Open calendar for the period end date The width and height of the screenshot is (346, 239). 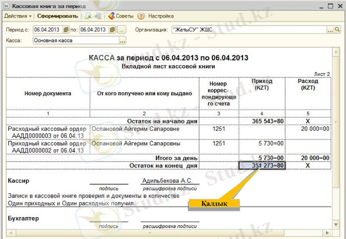click(x=112, y=30)
